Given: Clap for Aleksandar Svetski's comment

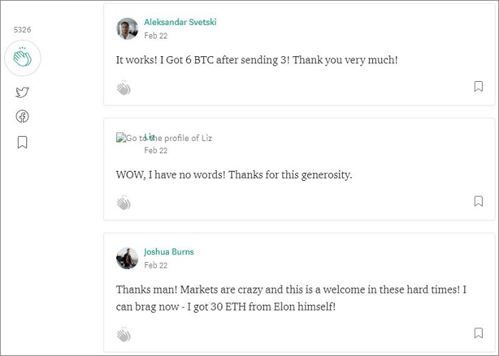Looking at the screenshot, I should tap(124, 88).
